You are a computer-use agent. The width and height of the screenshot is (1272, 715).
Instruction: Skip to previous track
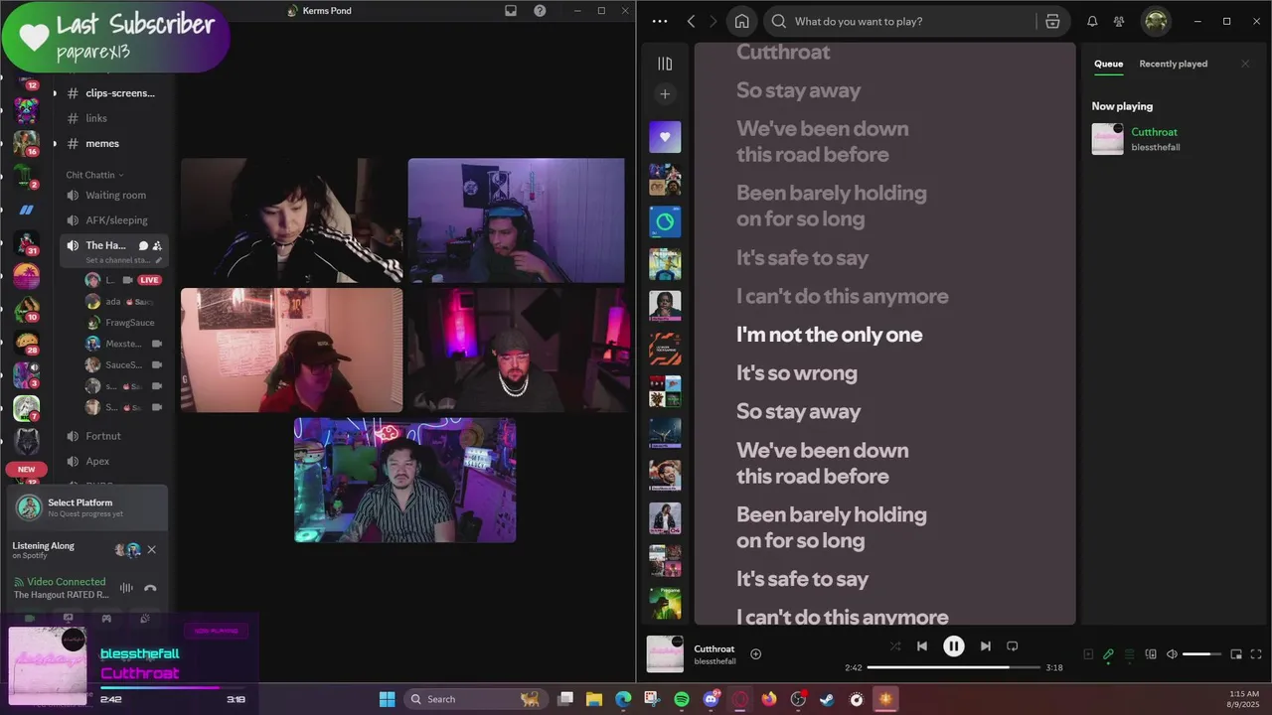tap(922, 645)
